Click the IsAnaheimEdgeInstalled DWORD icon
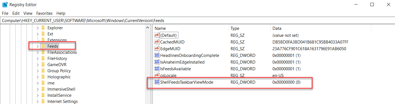 pos(157,62)
